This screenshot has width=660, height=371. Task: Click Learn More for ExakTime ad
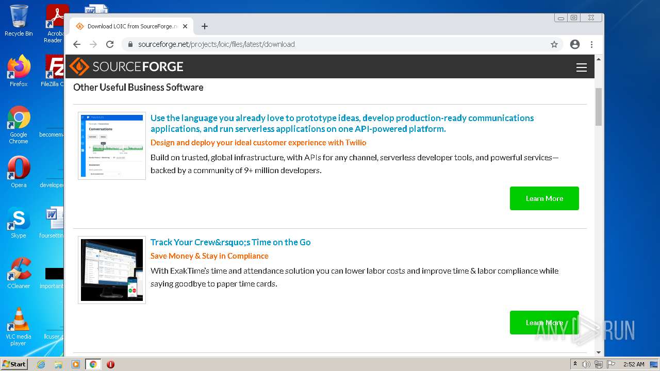[544, 323]
